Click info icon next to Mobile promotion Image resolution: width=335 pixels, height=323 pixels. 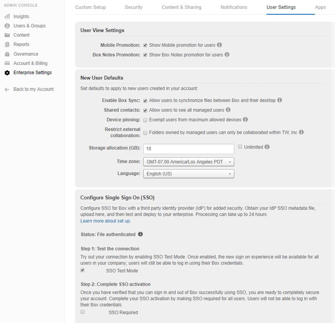coord(220,45)
